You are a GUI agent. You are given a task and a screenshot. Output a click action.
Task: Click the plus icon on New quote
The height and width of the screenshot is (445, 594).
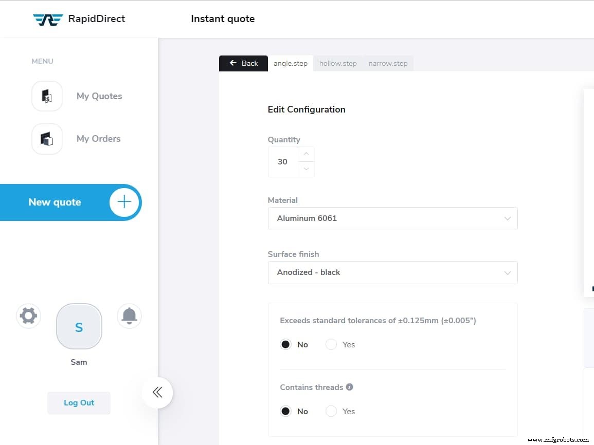[123, 202]
